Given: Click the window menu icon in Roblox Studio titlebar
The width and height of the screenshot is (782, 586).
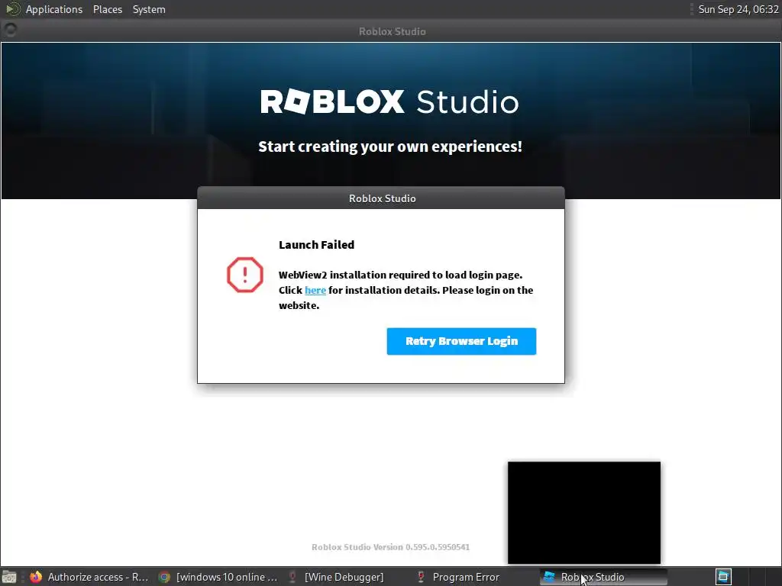Looking at the screenshot, I should [9, 31].
